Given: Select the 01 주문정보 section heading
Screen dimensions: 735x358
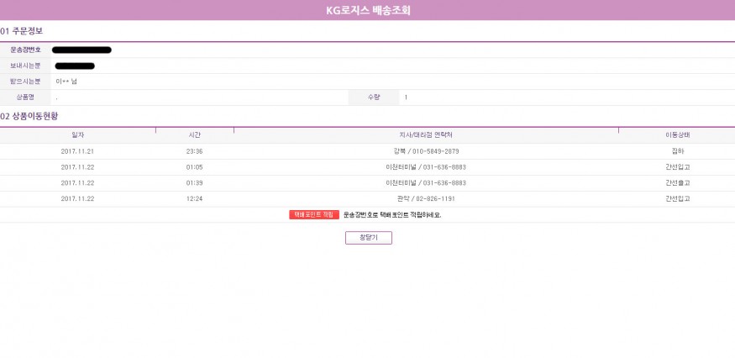Looking at the screenshot, I should coord(22,31).
